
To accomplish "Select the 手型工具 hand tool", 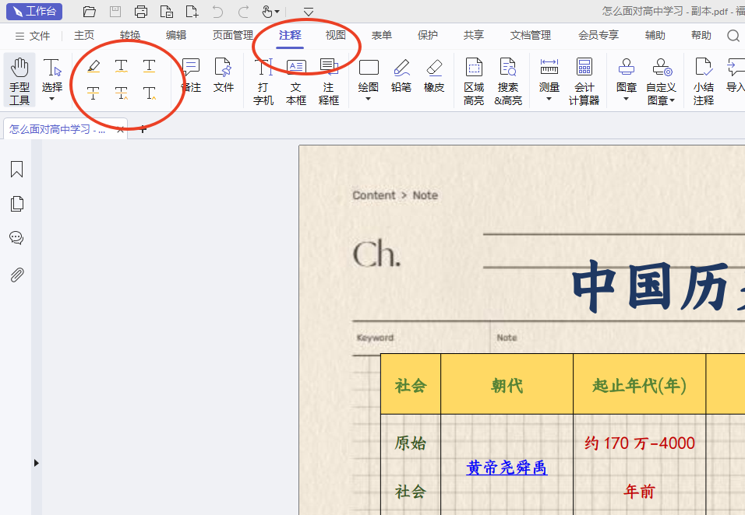I will [19, 80].
